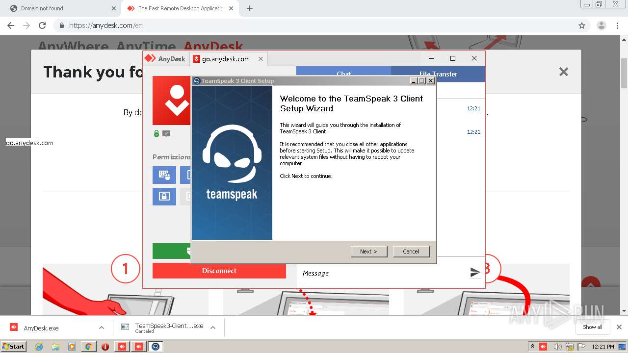This screenshot has height=353, width=628.
Task: Click the Chrome address bar URL
Action: pos(106,25)
